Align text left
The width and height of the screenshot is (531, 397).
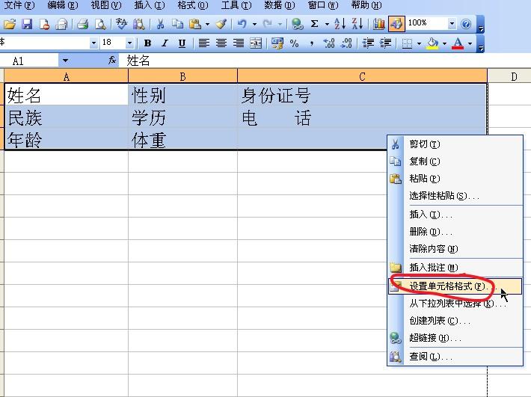(204, 43)
